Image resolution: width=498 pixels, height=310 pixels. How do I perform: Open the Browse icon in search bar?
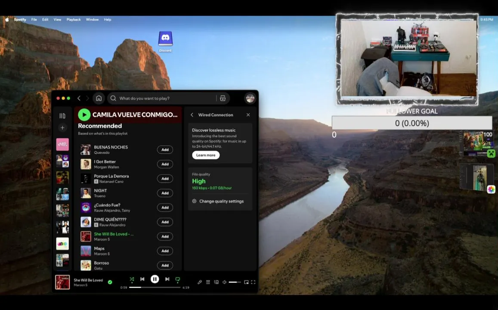pos(223,98)
